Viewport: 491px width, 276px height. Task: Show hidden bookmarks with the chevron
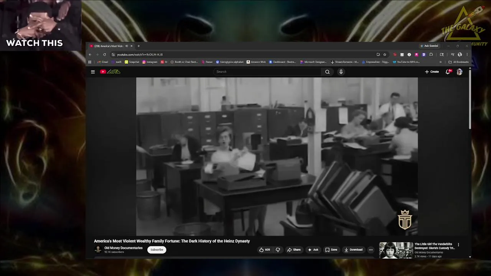(x=440, y=62)
